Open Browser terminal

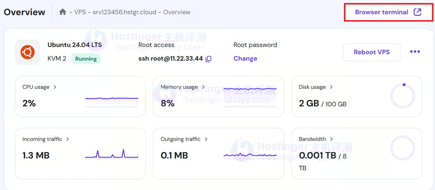382,12
